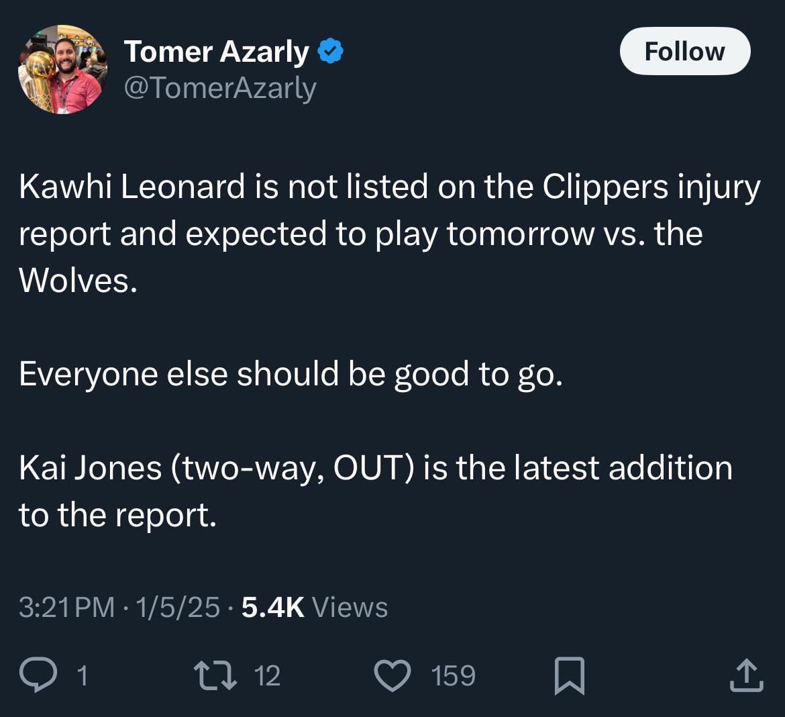The image size is (785, 717).
Task: Open the share icon menu
Action: pos(746,675)
